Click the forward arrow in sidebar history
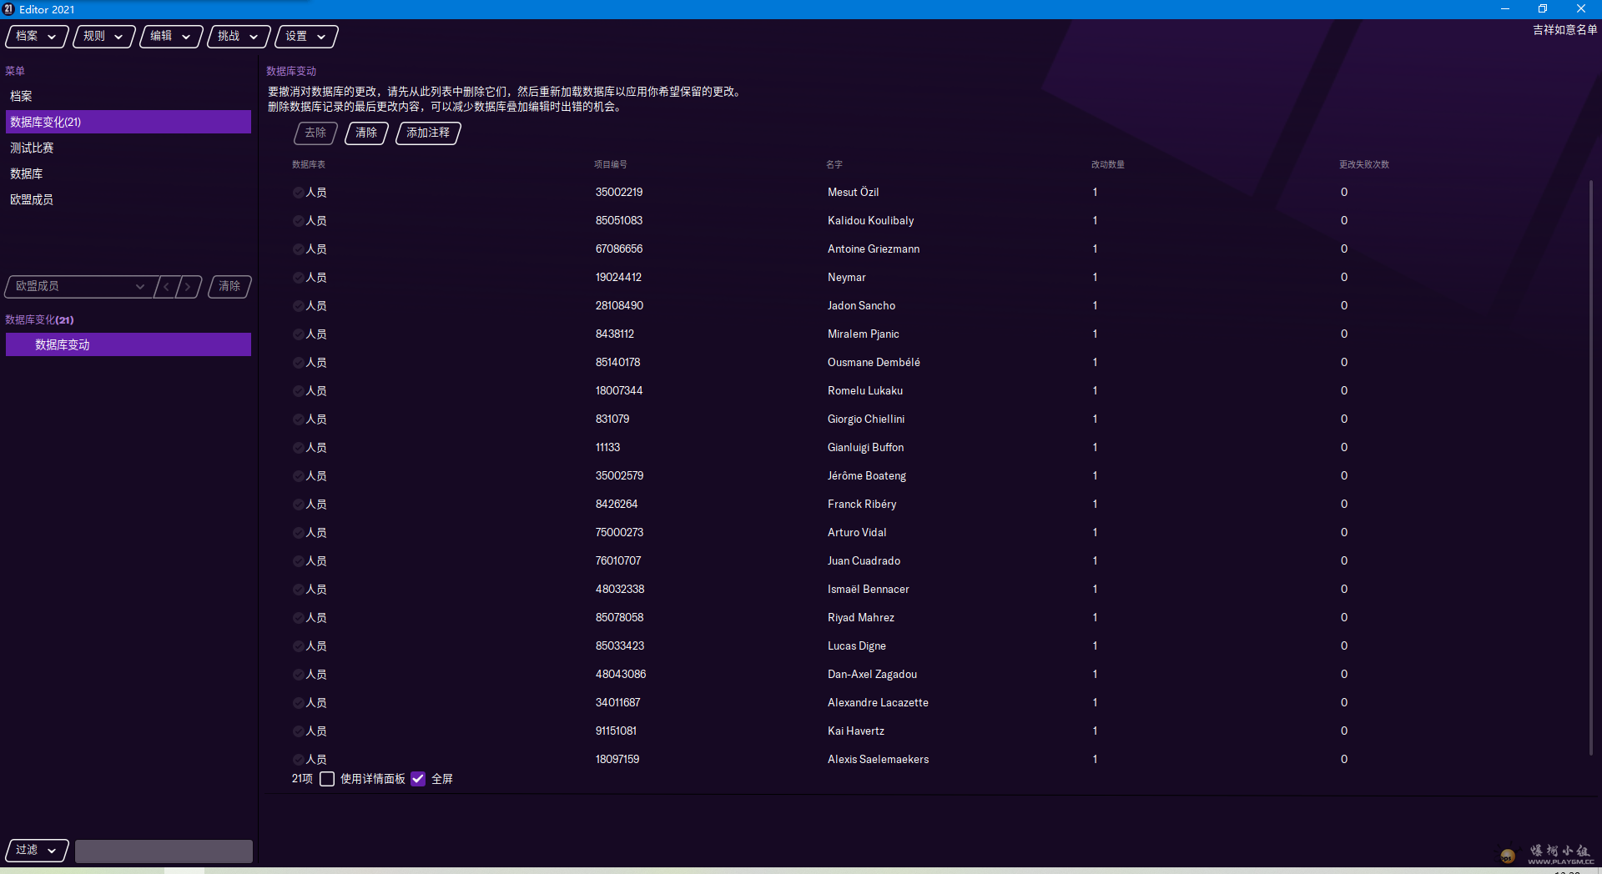This screenshot has height=874, width=1602. click(x=189, y=287)
